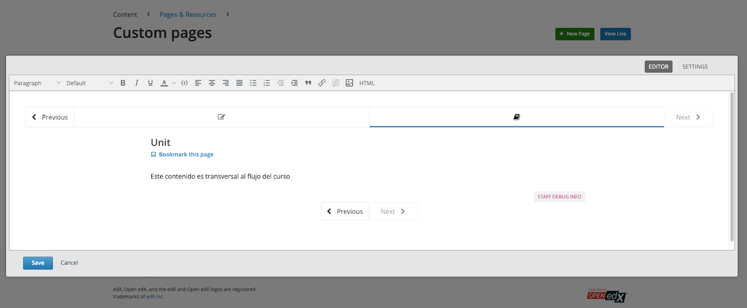This screenshot has width=747, height=308.
Task: Toggle bold formatting in the editor toolbar
Action: click(123, 83)
